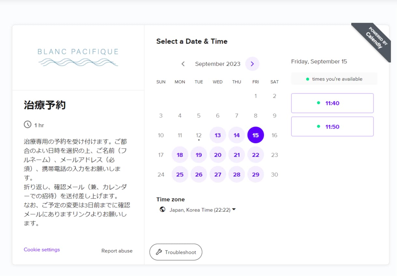Click the globe icon beside time zone
This screenshot has height=276, width=397.
pos(162,209)
